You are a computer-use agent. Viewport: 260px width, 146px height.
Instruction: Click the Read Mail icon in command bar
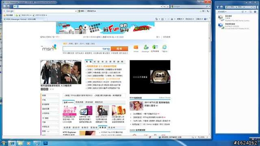[x=169, y=19]
